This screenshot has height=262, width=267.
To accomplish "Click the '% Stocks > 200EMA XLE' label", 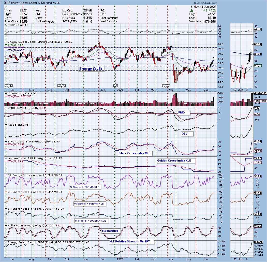I will [x=91, y=221].
